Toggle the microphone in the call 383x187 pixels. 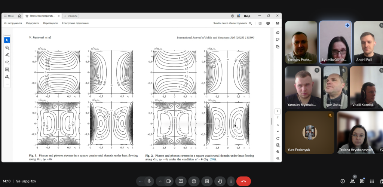(149, 181)
